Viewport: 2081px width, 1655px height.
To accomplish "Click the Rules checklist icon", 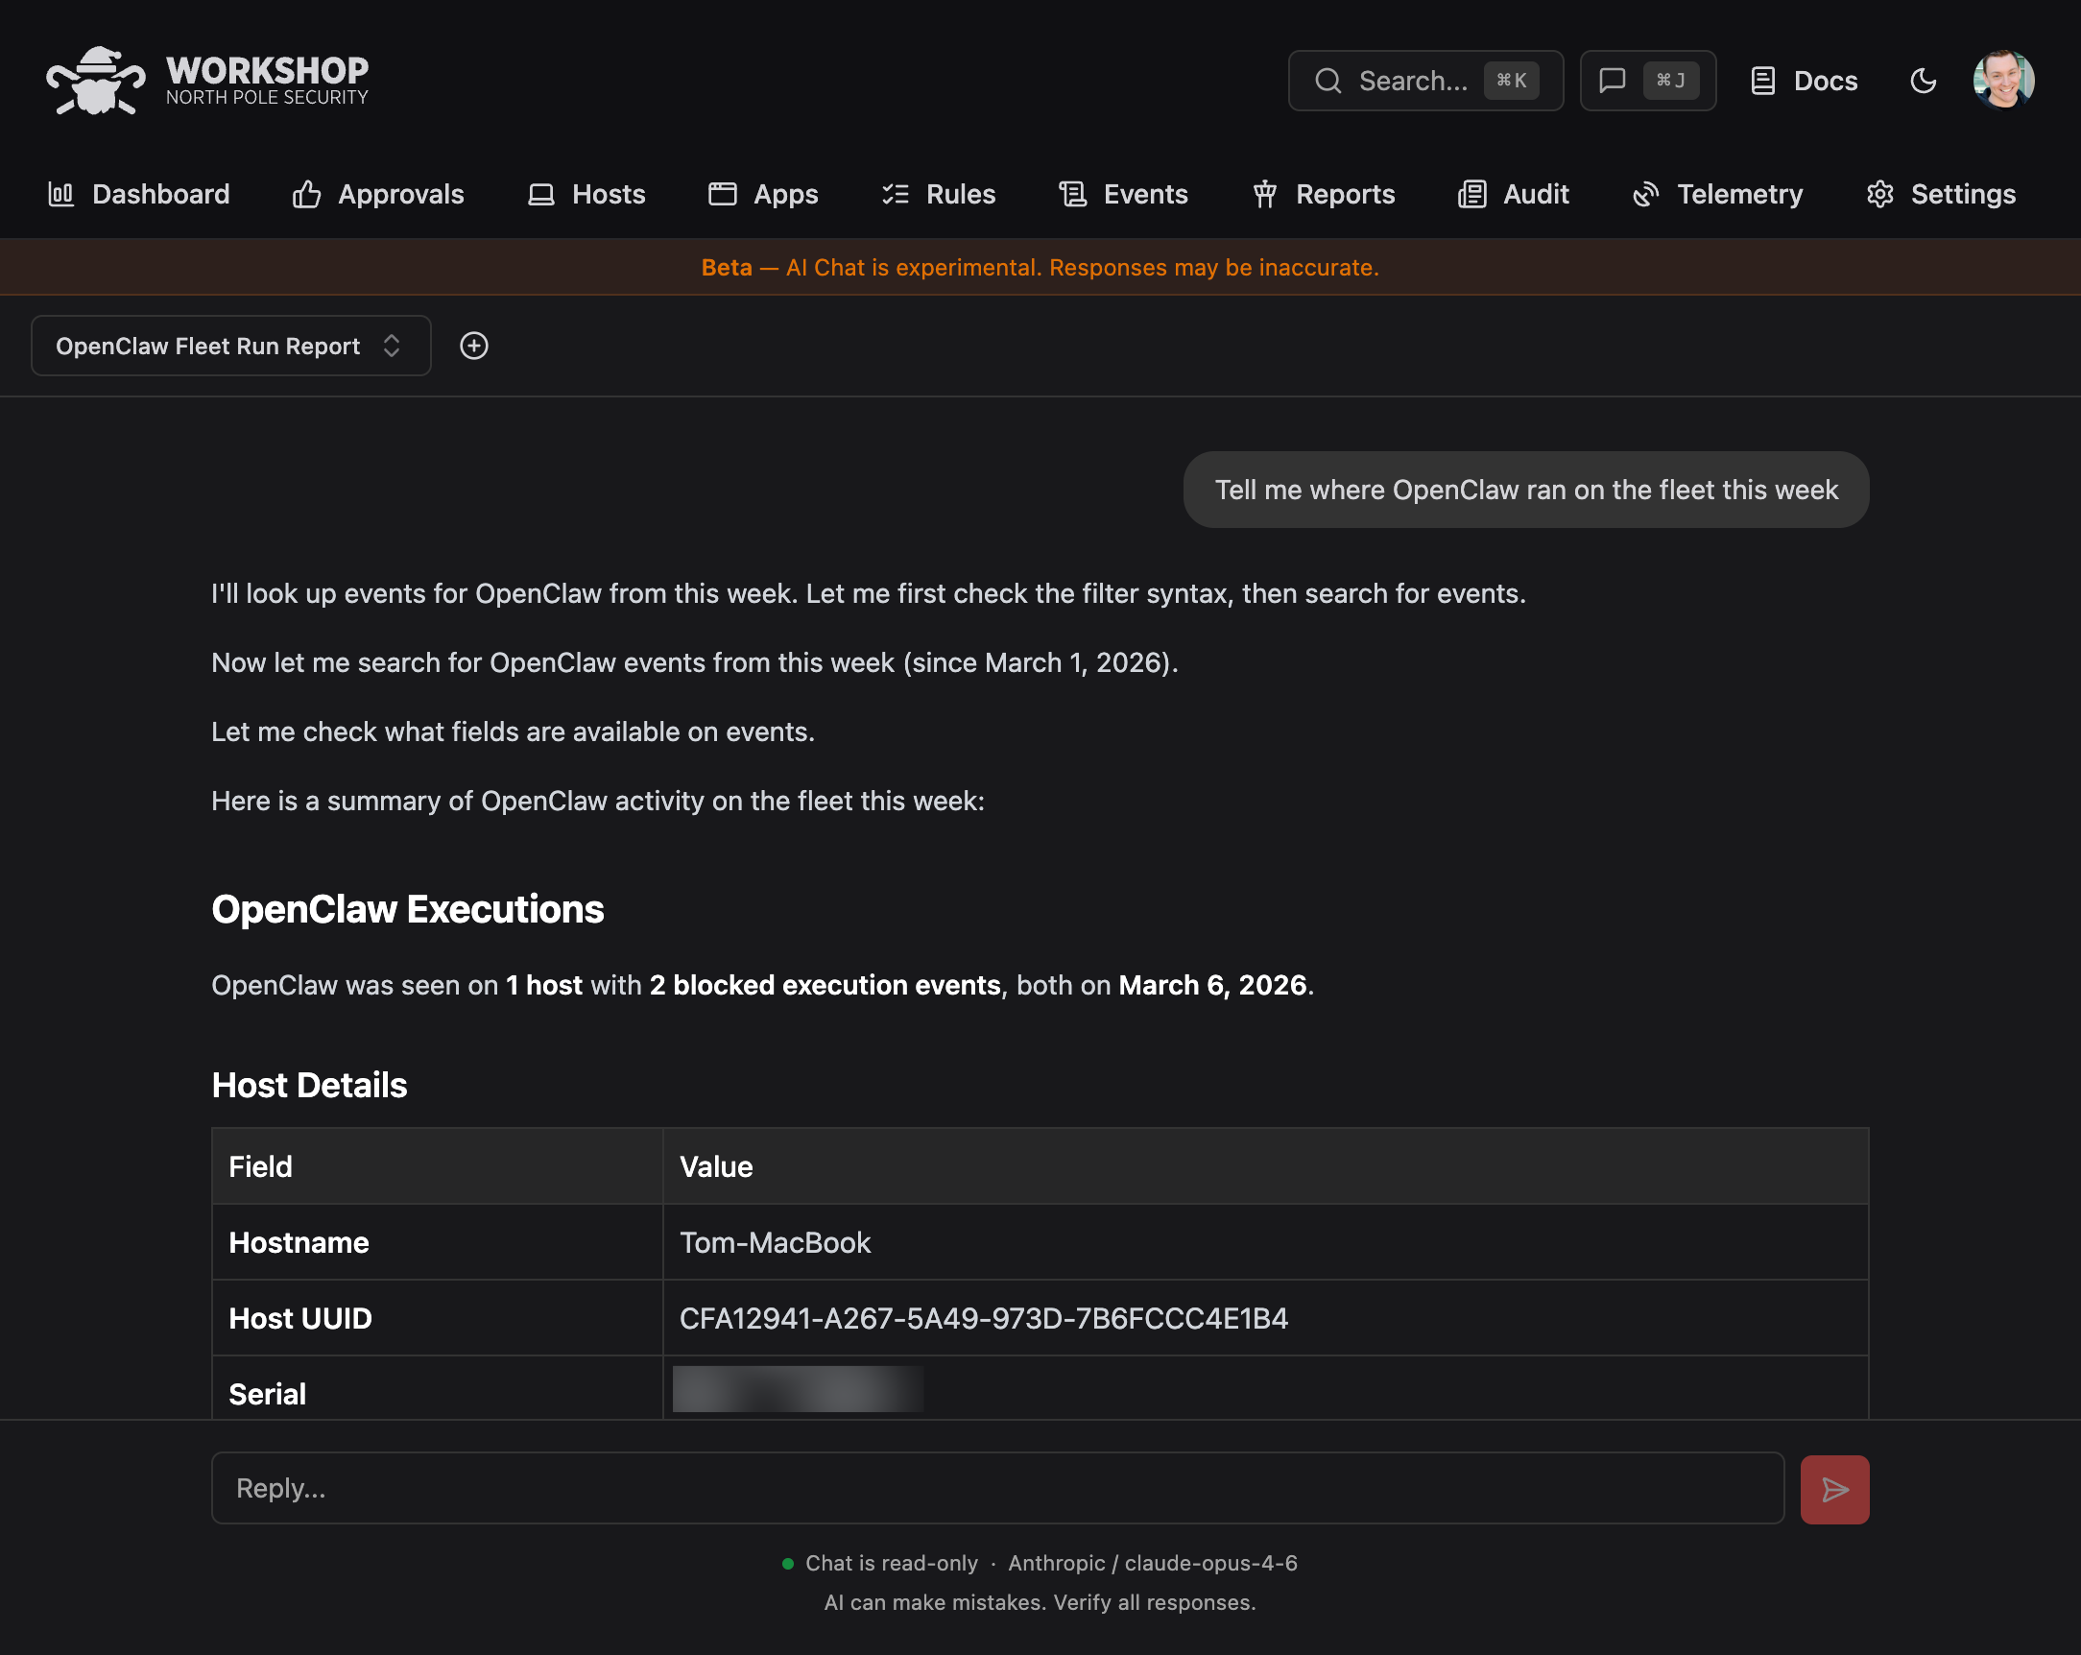I will pos(897,194).
